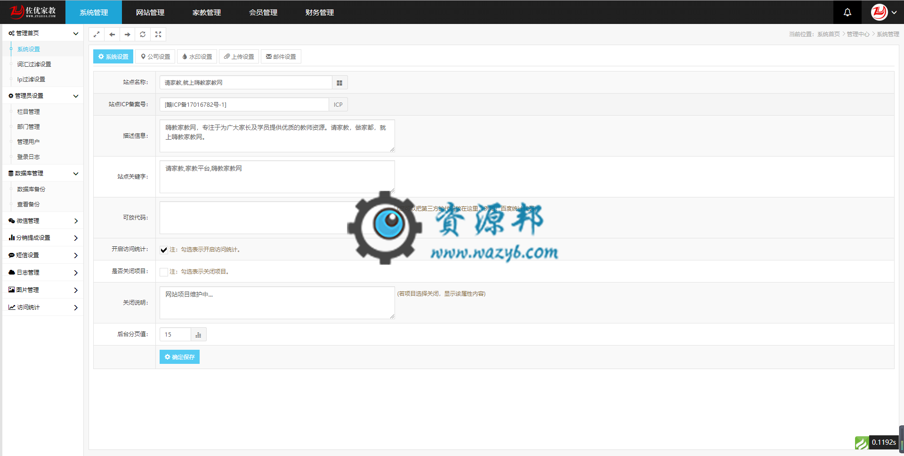Focus the 站点关键字 textarea

277,177
